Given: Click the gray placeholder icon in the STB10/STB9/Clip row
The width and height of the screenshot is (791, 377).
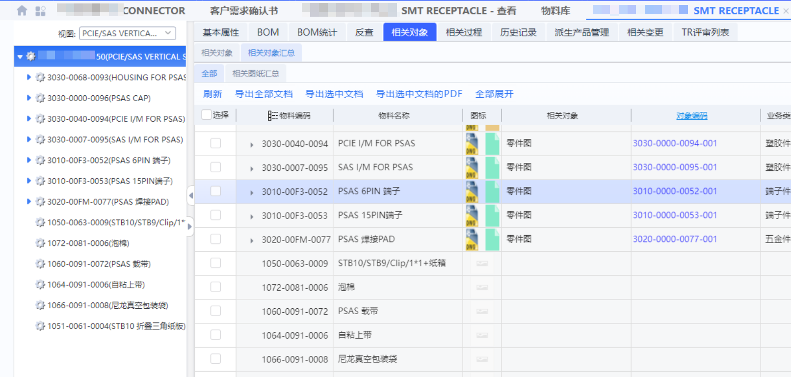Looking at the screenshot, I should (482, 264).
